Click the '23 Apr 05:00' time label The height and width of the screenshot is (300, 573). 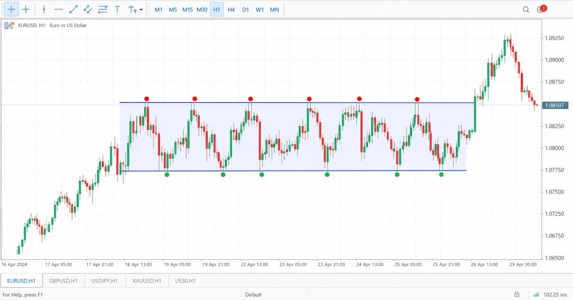pyautogui.click(x=293, y=264)
